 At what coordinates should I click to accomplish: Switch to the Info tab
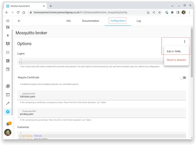[69, 21]
